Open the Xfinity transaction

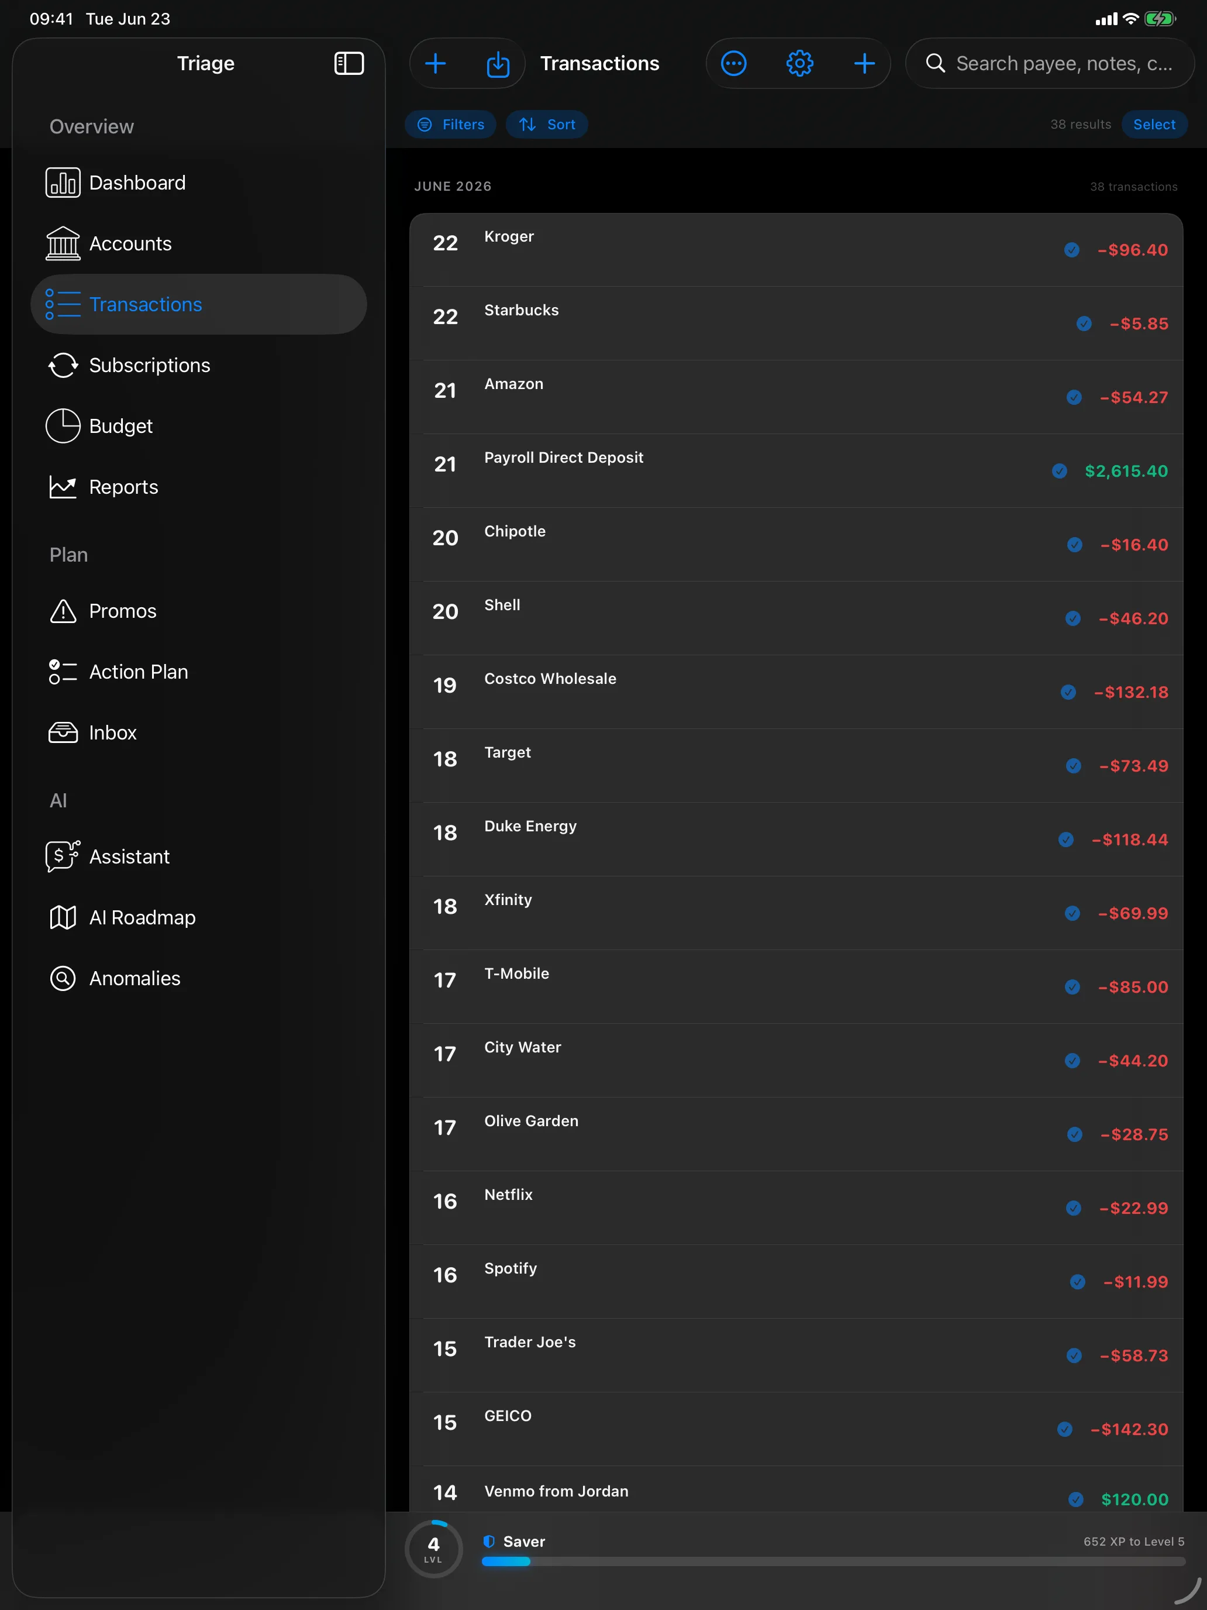pyautogui.click(x=796, y=913)
